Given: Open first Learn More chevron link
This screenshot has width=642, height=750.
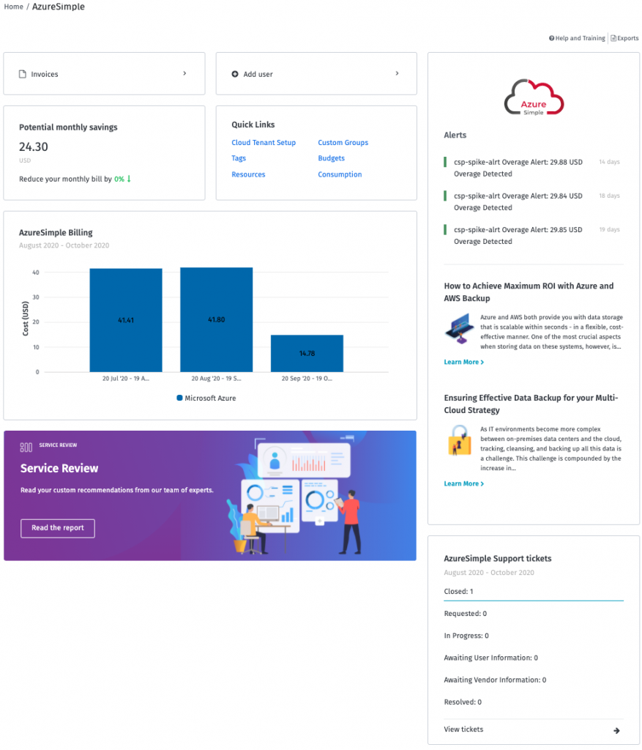Looking at the screenshot, I should point(463,362).
